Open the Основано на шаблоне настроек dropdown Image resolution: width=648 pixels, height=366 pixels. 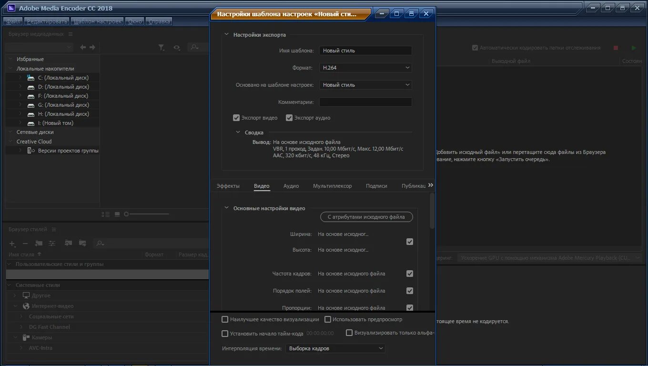[x=365, y=85]
